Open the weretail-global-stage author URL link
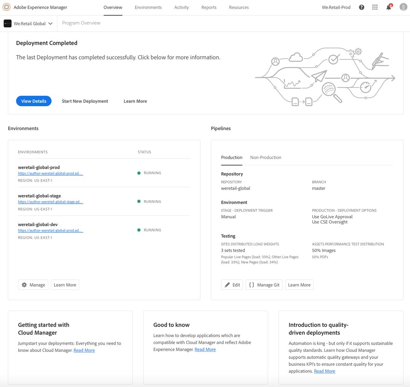The image size is (410, 387). (x=51, y=202)
